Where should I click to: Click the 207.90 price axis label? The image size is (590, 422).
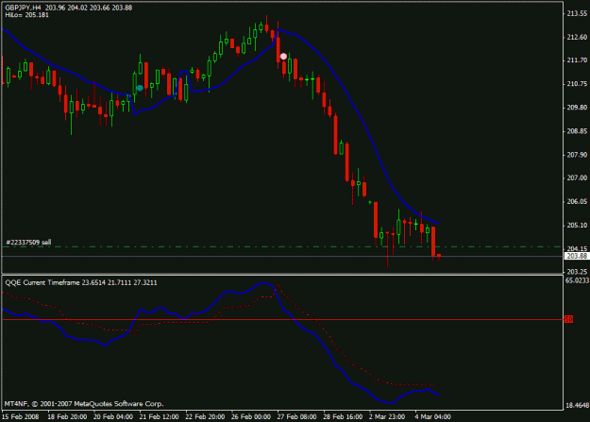[x=577, y=155]
